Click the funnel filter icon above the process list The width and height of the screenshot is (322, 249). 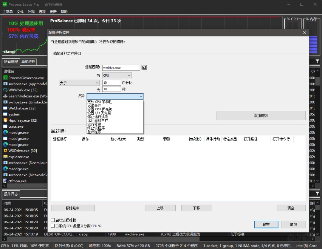click(x=317, y=61)
